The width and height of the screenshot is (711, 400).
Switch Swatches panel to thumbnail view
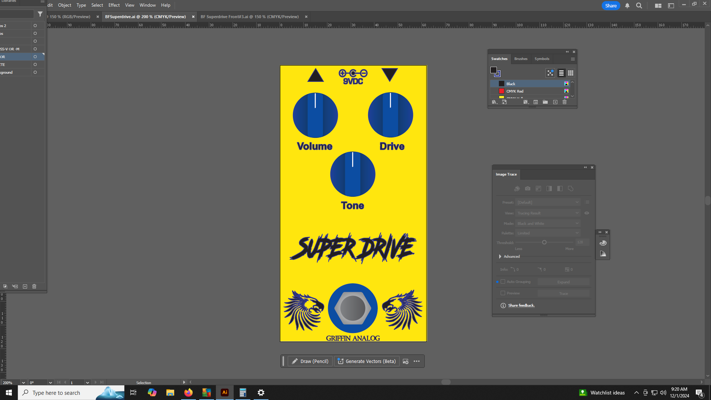point(571,73)
